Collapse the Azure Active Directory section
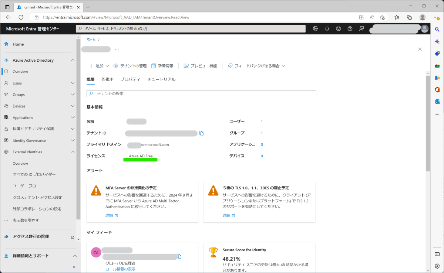This screenshot has height=273, width=444. (73, 60)
